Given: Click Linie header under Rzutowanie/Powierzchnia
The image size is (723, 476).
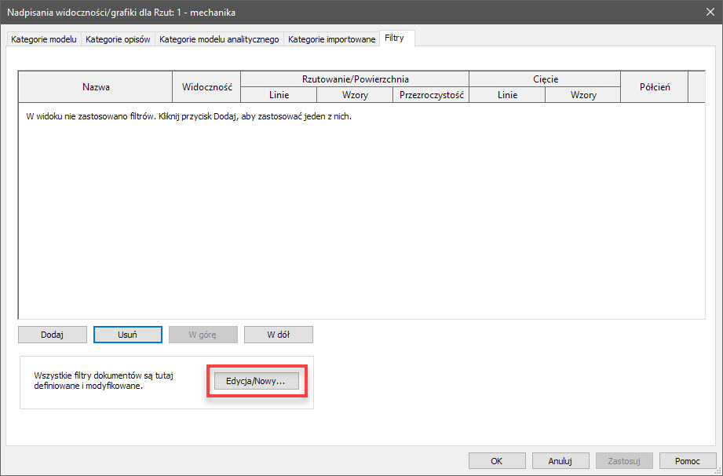Looking at the screenshot, I should point(279,95).
